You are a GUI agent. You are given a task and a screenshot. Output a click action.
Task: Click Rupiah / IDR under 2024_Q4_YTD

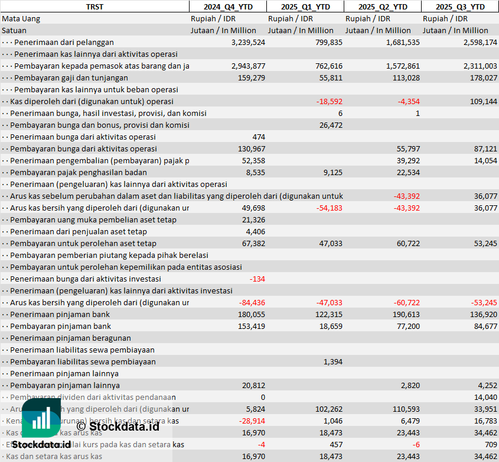(x=213, y=19)
